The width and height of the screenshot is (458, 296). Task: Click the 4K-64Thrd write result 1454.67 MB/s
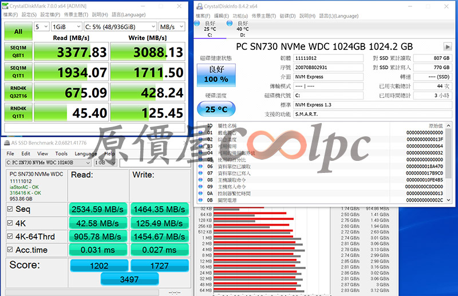[x=160, y=236]
